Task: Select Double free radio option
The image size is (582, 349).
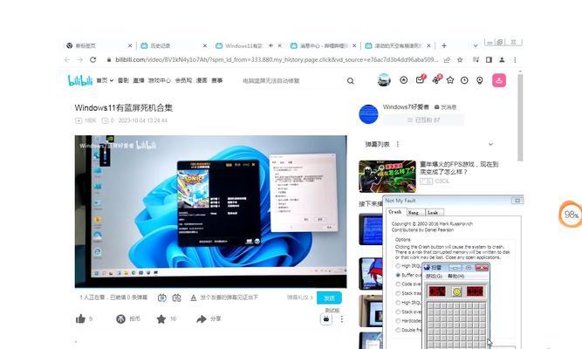Action: [398, 330]
